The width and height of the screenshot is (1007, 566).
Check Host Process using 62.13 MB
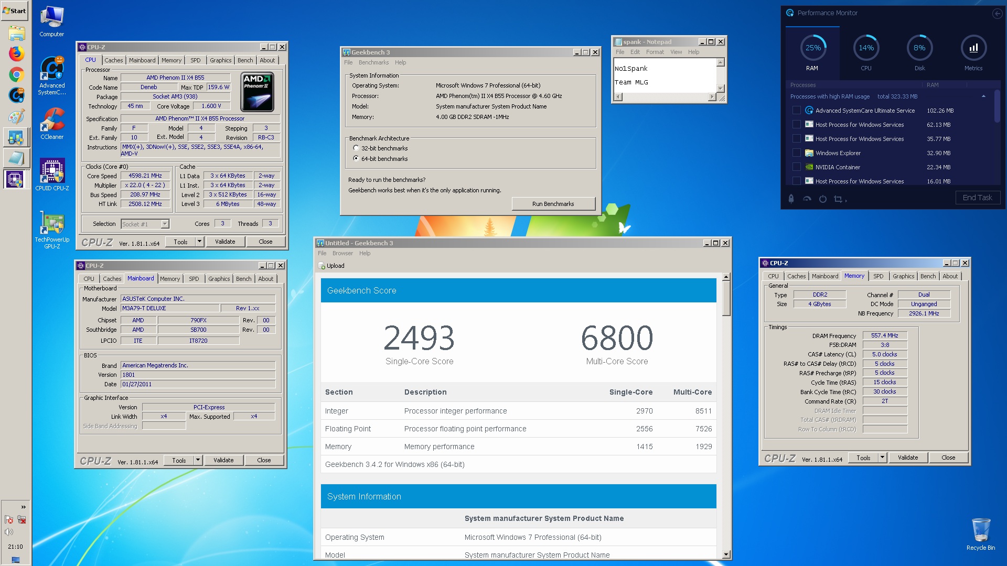(x=796, y=125)
